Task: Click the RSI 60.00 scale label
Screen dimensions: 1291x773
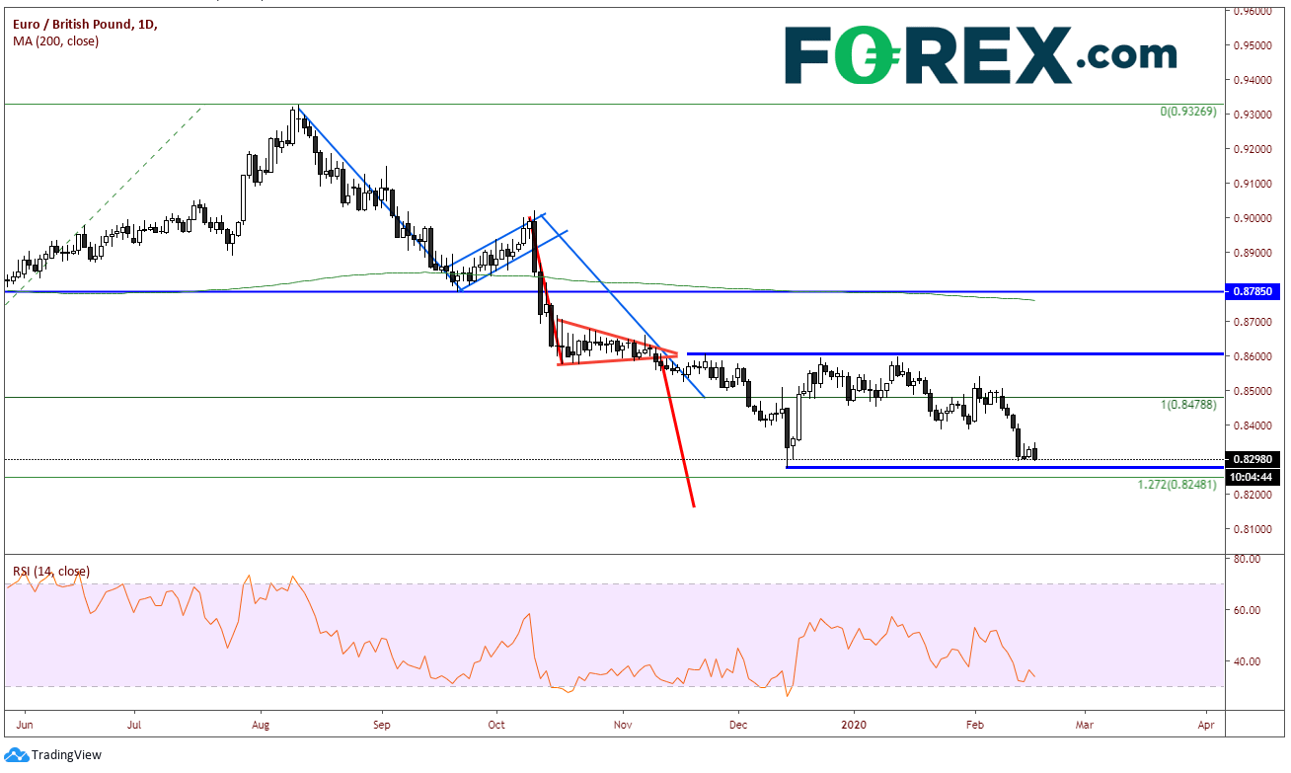Action: [x=1246, y=610]
